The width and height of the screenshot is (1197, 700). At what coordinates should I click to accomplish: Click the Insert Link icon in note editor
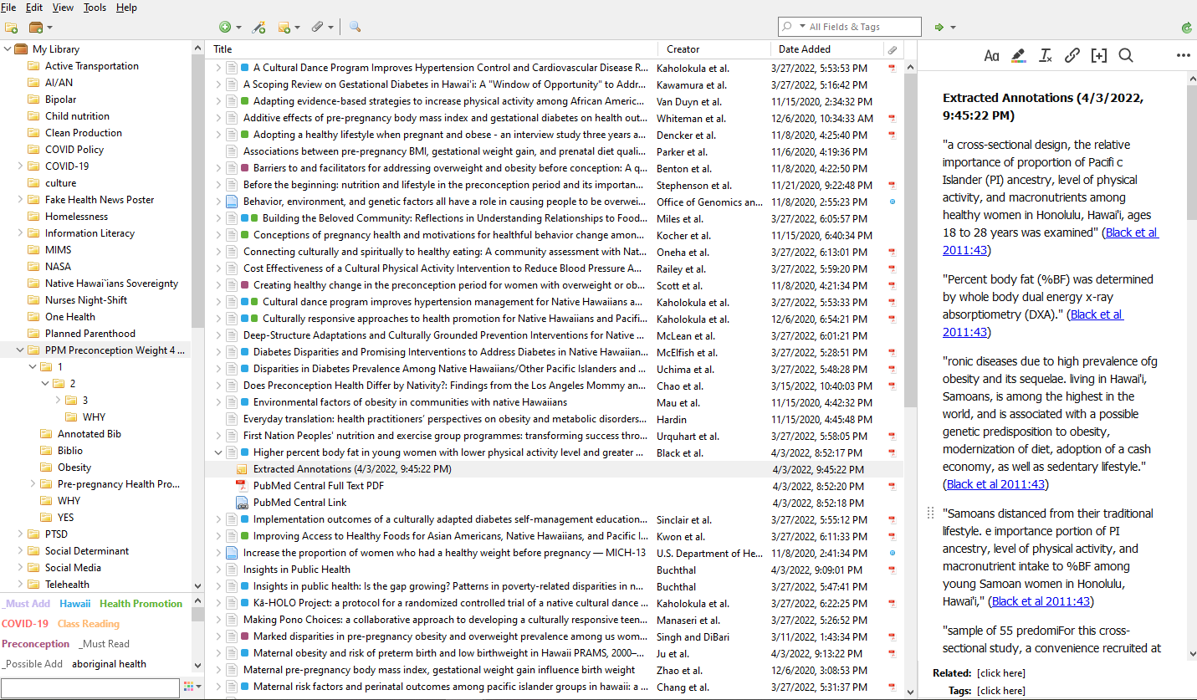point(1072,55)
